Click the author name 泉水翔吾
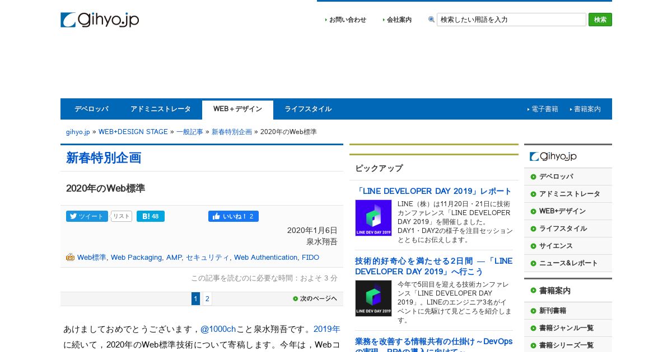Screen dimensions: 672x352 point(322,242)
